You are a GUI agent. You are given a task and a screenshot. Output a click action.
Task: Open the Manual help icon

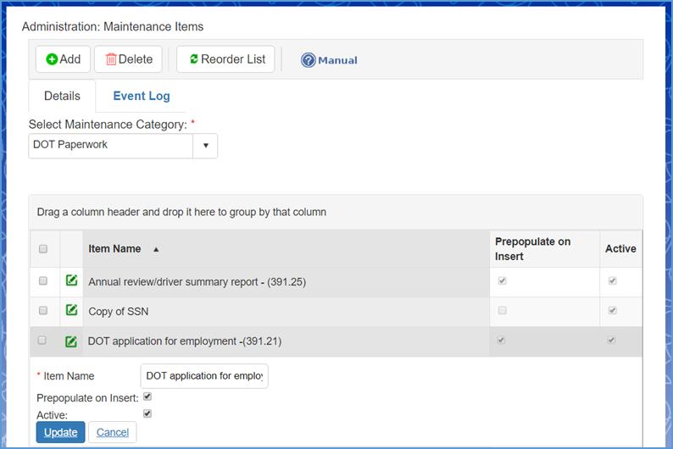coord(309,60)
